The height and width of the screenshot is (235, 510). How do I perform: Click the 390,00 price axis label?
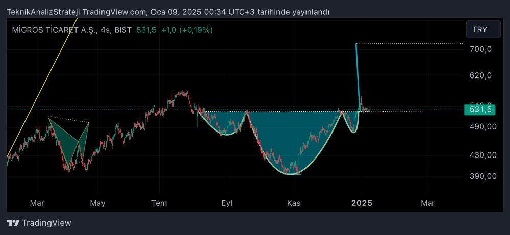coord(483,176)
